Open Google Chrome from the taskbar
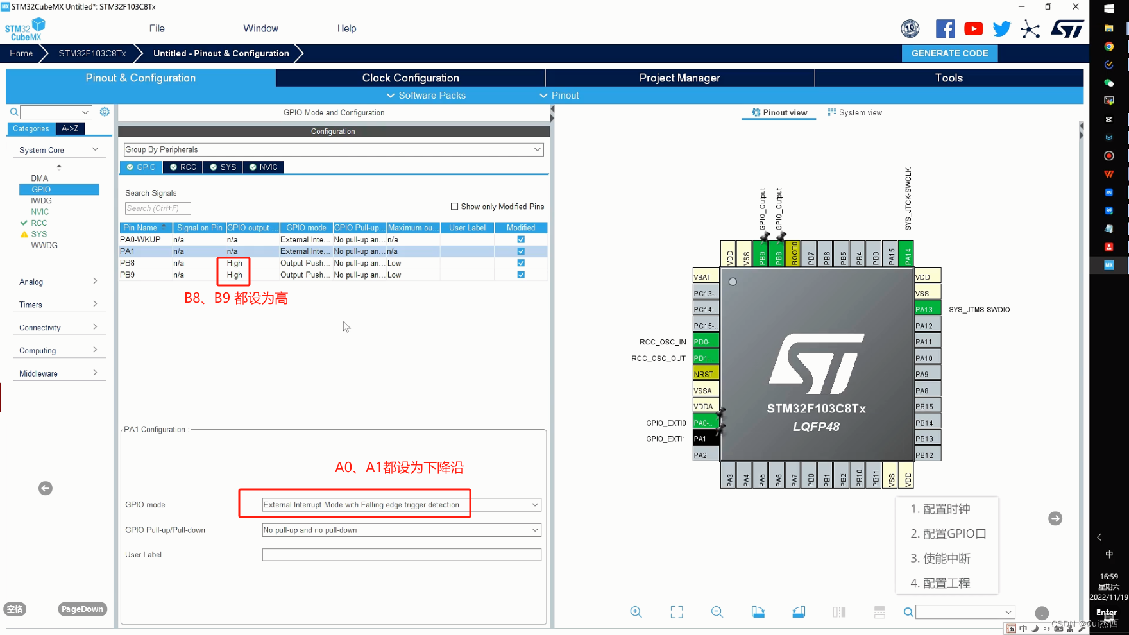The image size is (1129, 635). click(1109, 46)
